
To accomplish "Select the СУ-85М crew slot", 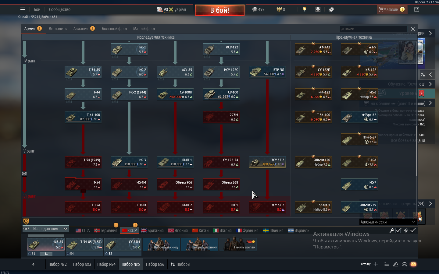I will tap(123, 244).
